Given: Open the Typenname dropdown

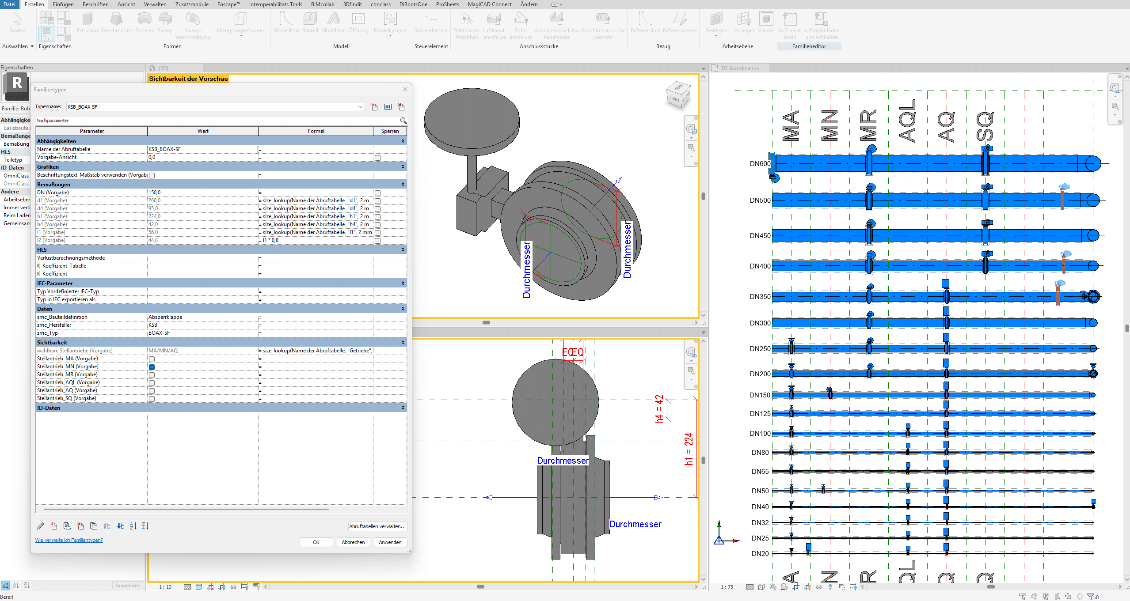Looking at the screenshot, I should (360, 107).
